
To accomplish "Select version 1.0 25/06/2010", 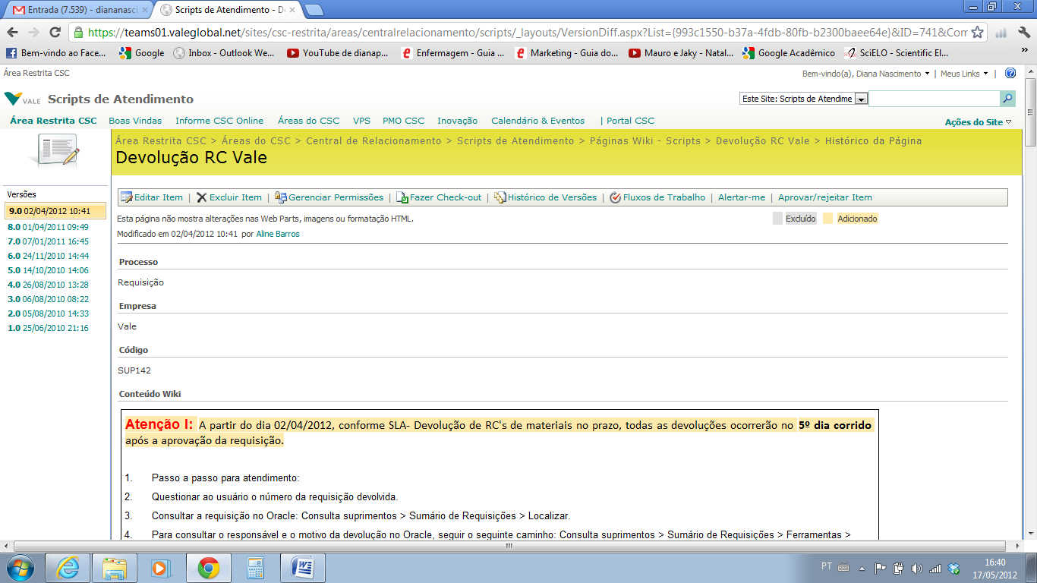I will pos(48,328).
